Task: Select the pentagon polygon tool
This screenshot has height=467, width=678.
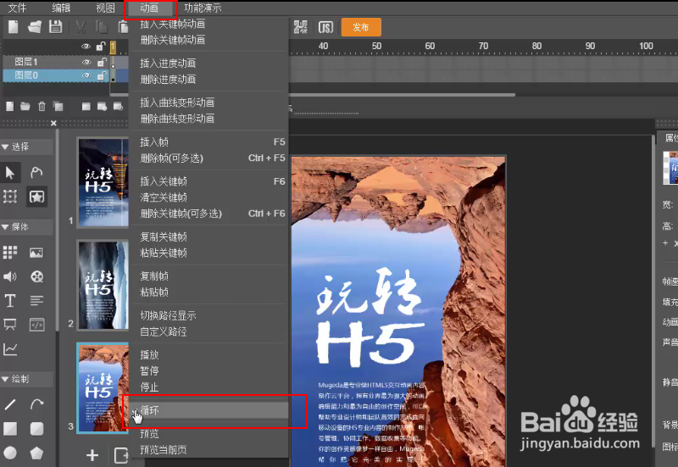Action: tap(36, 453)
